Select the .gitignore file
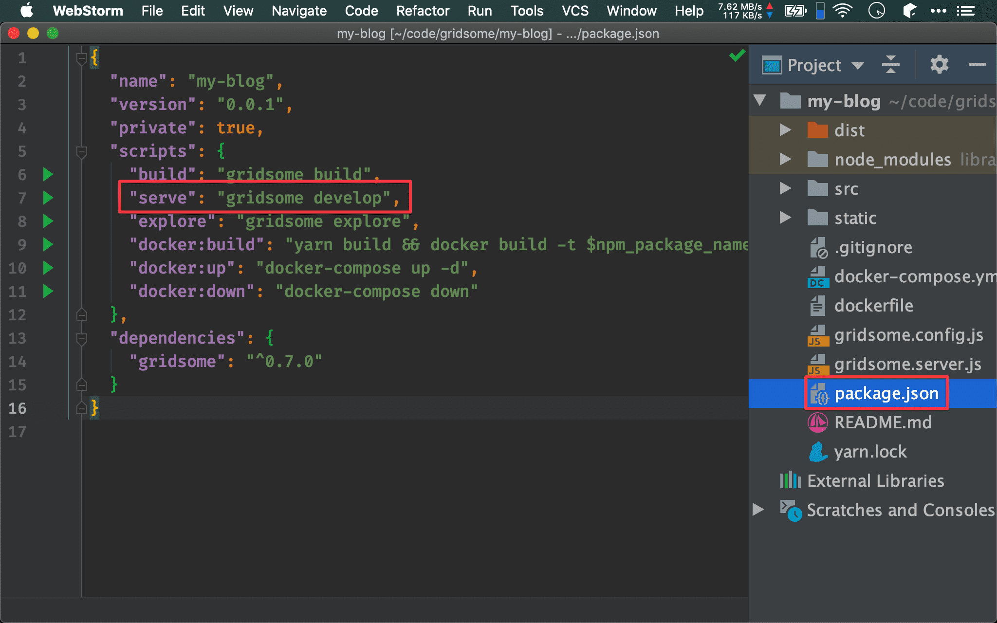Viewport: 997px width, 623px height. (x=873, y=247)
